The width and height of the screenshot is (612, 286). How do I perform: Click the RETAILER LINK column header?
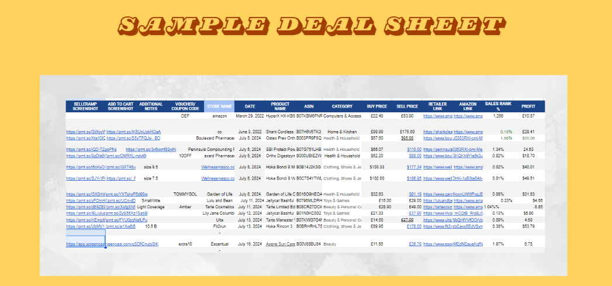click(437, 106)
